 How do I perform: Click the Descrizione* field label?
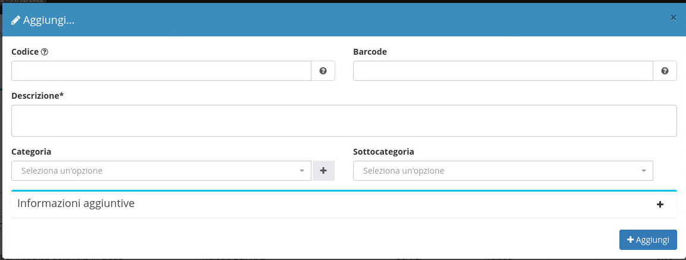37,95
